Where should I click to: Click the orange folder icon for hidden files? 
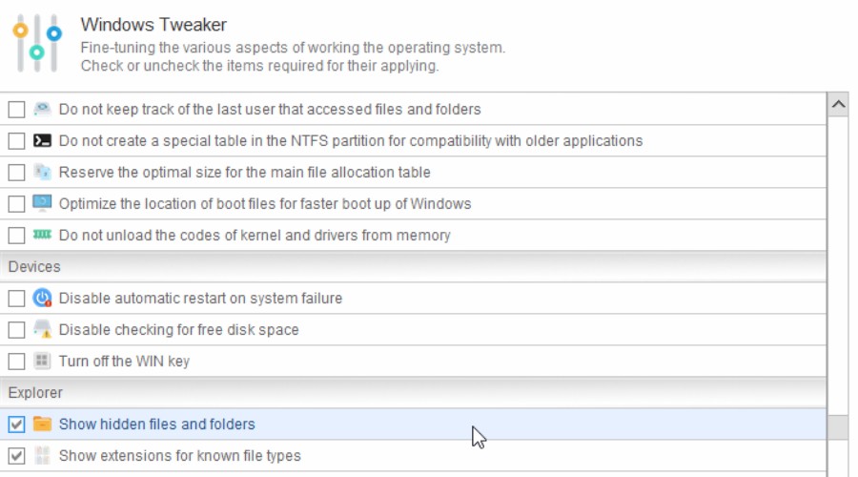click(42, 424)
